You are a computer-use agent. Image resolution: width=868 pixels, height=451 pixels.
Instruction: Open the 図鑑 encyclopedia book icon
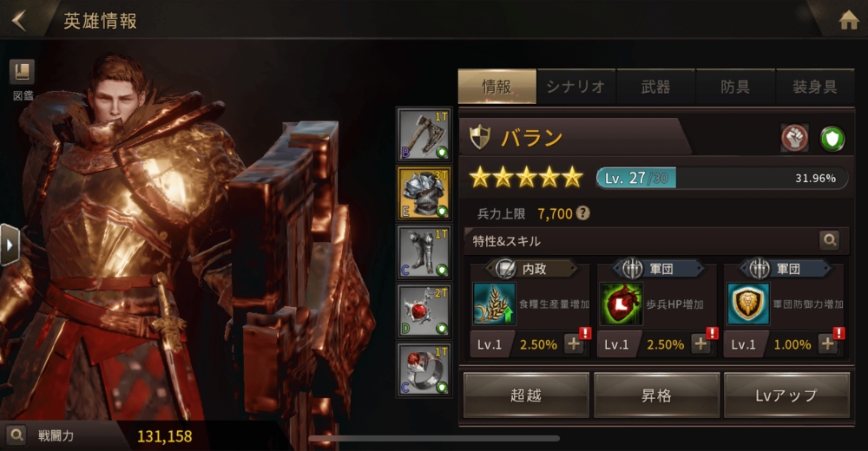[x=23, y=73]
